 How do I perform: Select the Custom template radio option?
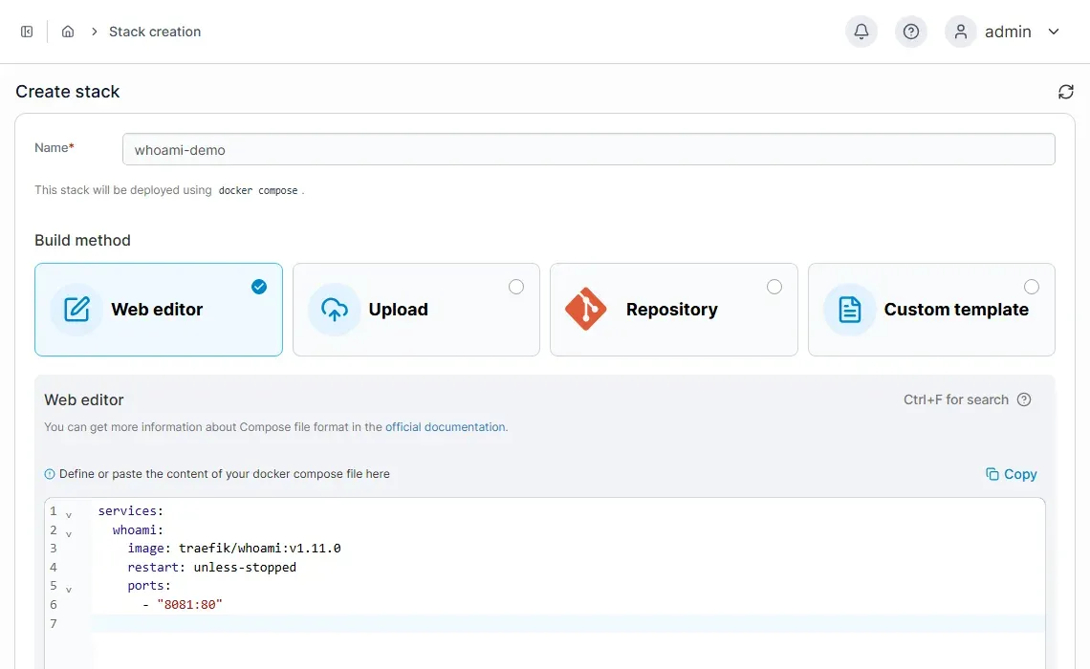click(x=1032, y=287)
